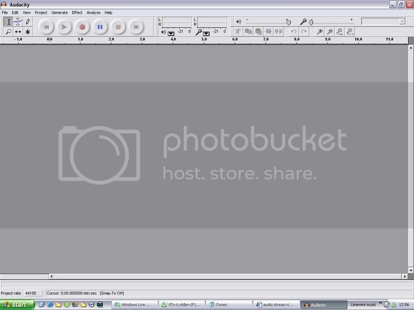Open the File menu
The image size is (414, 310).
coord(5,12)
